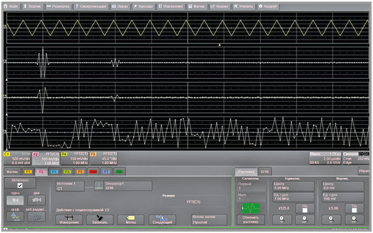Select the pink F2 trace button
This screenshot has width=373, height=233.
(x=40, y=171)
